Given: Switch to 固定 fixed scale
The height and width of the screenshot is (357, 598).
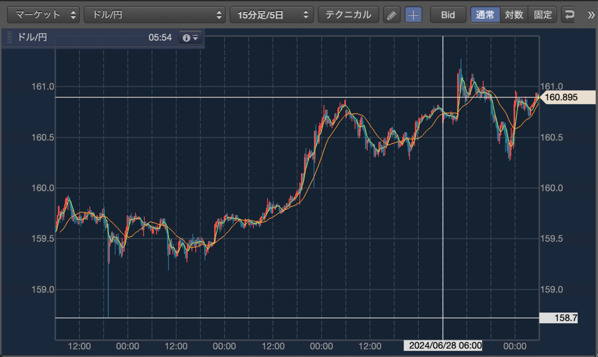Looking at the screenshot, I should pyautogui.click(x=543, y=15).
